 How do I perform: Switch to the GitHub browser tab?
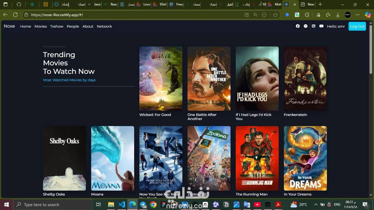19,4
